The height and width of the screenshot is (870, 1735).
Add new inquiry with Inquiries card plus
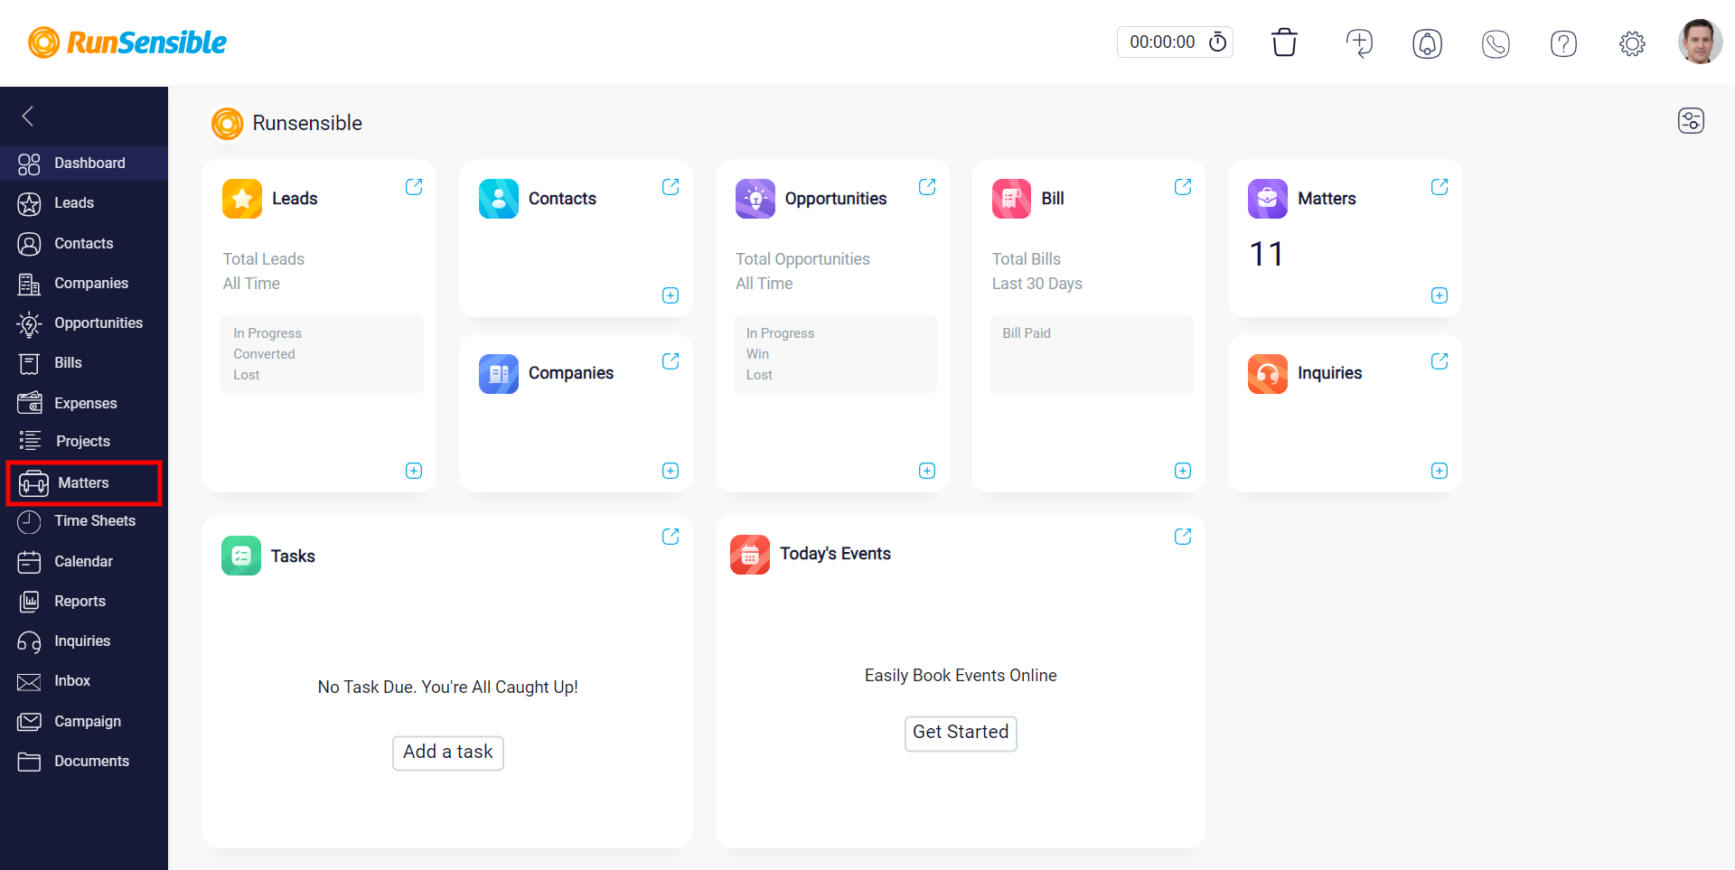point(1440,471)
